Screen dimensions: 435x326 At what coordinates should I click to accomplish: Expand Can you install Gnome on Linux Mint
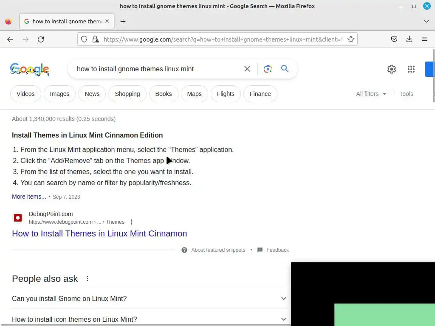tap(150, 298)
